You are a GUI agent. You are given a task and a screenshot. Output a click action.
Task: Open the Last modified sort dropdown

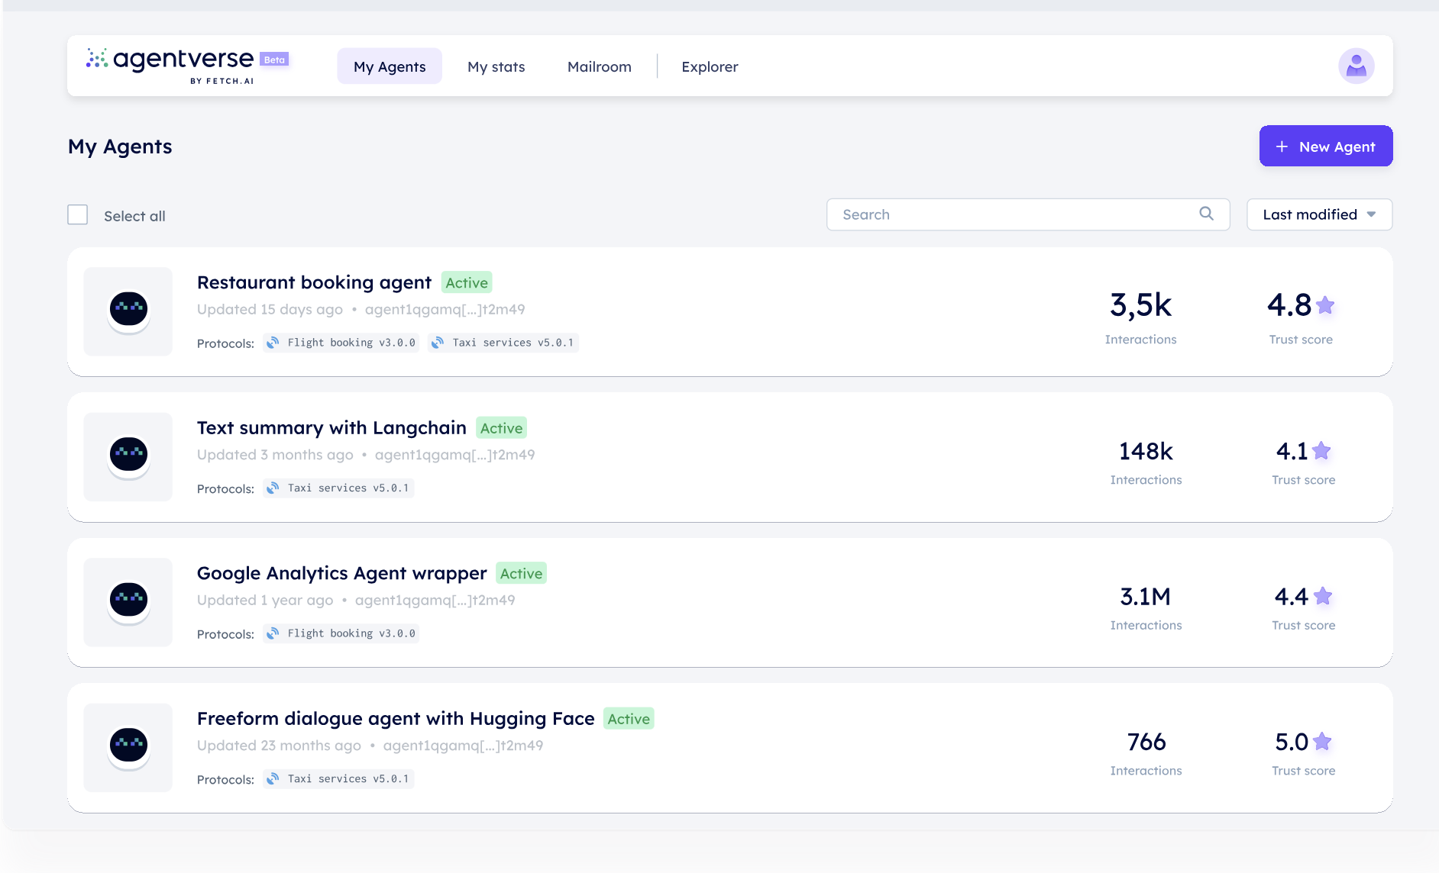[1319, 214]
